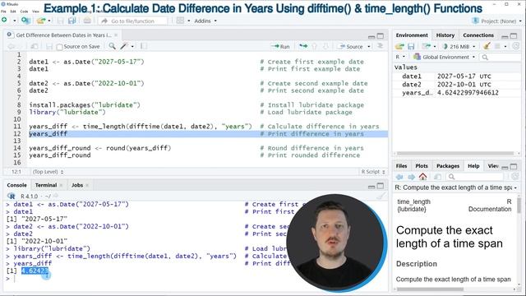Click the Clear objects broom icon
The width and height of the screenshot is (526, 296).
click(x=487, y=46)
